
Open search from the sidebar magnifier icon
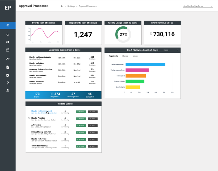[8, 35]
